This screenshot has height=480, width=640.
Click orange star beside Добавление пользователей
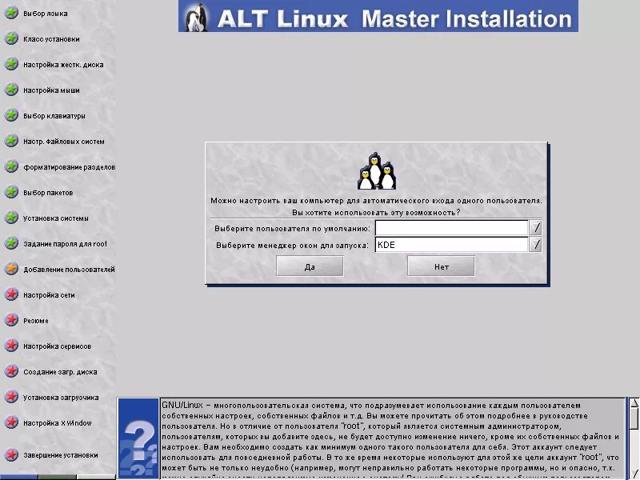click(x=11, y=269)
